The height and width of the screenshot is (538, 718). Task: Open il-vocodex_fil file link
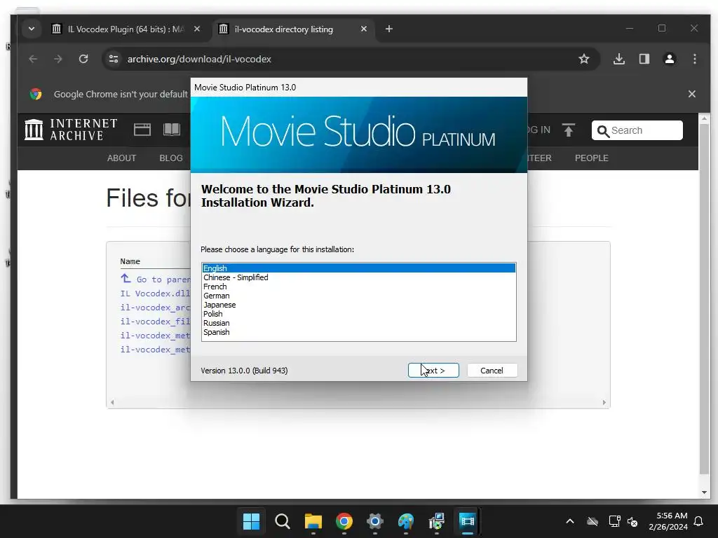pyautogui.click(x=155, y=321)
